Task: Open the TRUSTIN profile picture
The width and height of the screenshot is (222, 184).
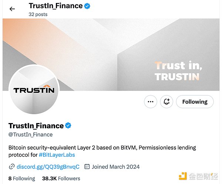Action: [34, 90]
